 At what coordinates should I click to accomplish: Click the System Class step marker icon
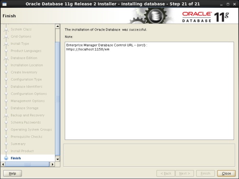(6, 29)
